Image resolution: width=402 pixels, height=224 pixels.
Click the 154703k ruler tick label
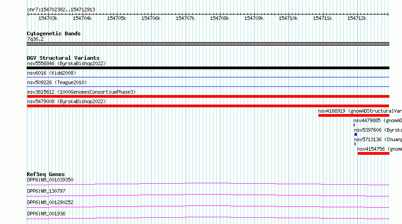pos(48,18)
